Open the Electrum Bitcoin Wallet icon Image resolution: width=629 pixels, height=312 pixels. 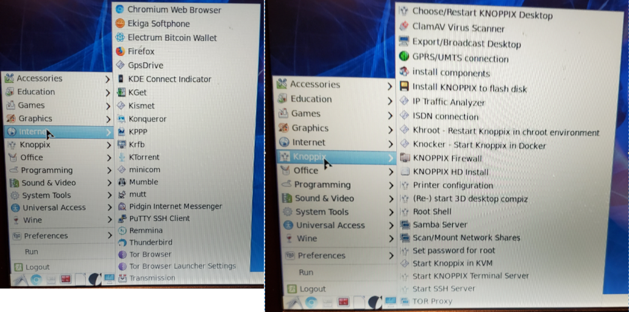[119, 38]
